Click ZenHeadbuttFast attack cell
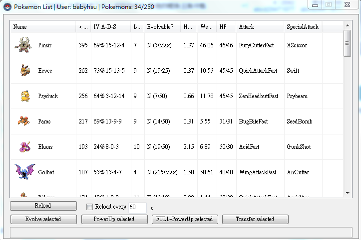 click(259, 96)
